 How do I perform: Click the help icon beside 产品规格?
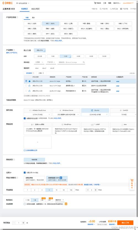pyautogui.click(x=14, y=50)
